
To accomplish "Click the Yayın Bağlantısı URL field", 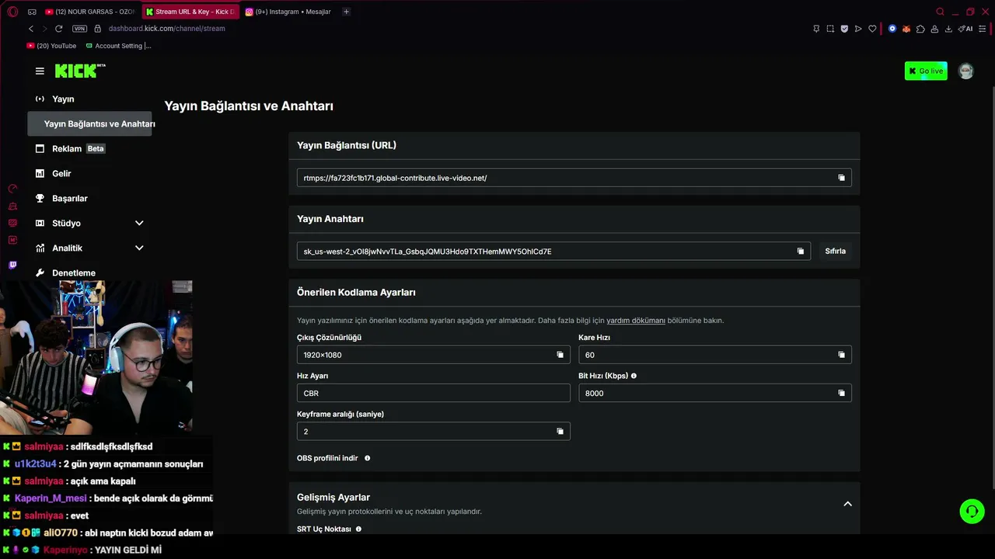I will [x=574, y=178].
